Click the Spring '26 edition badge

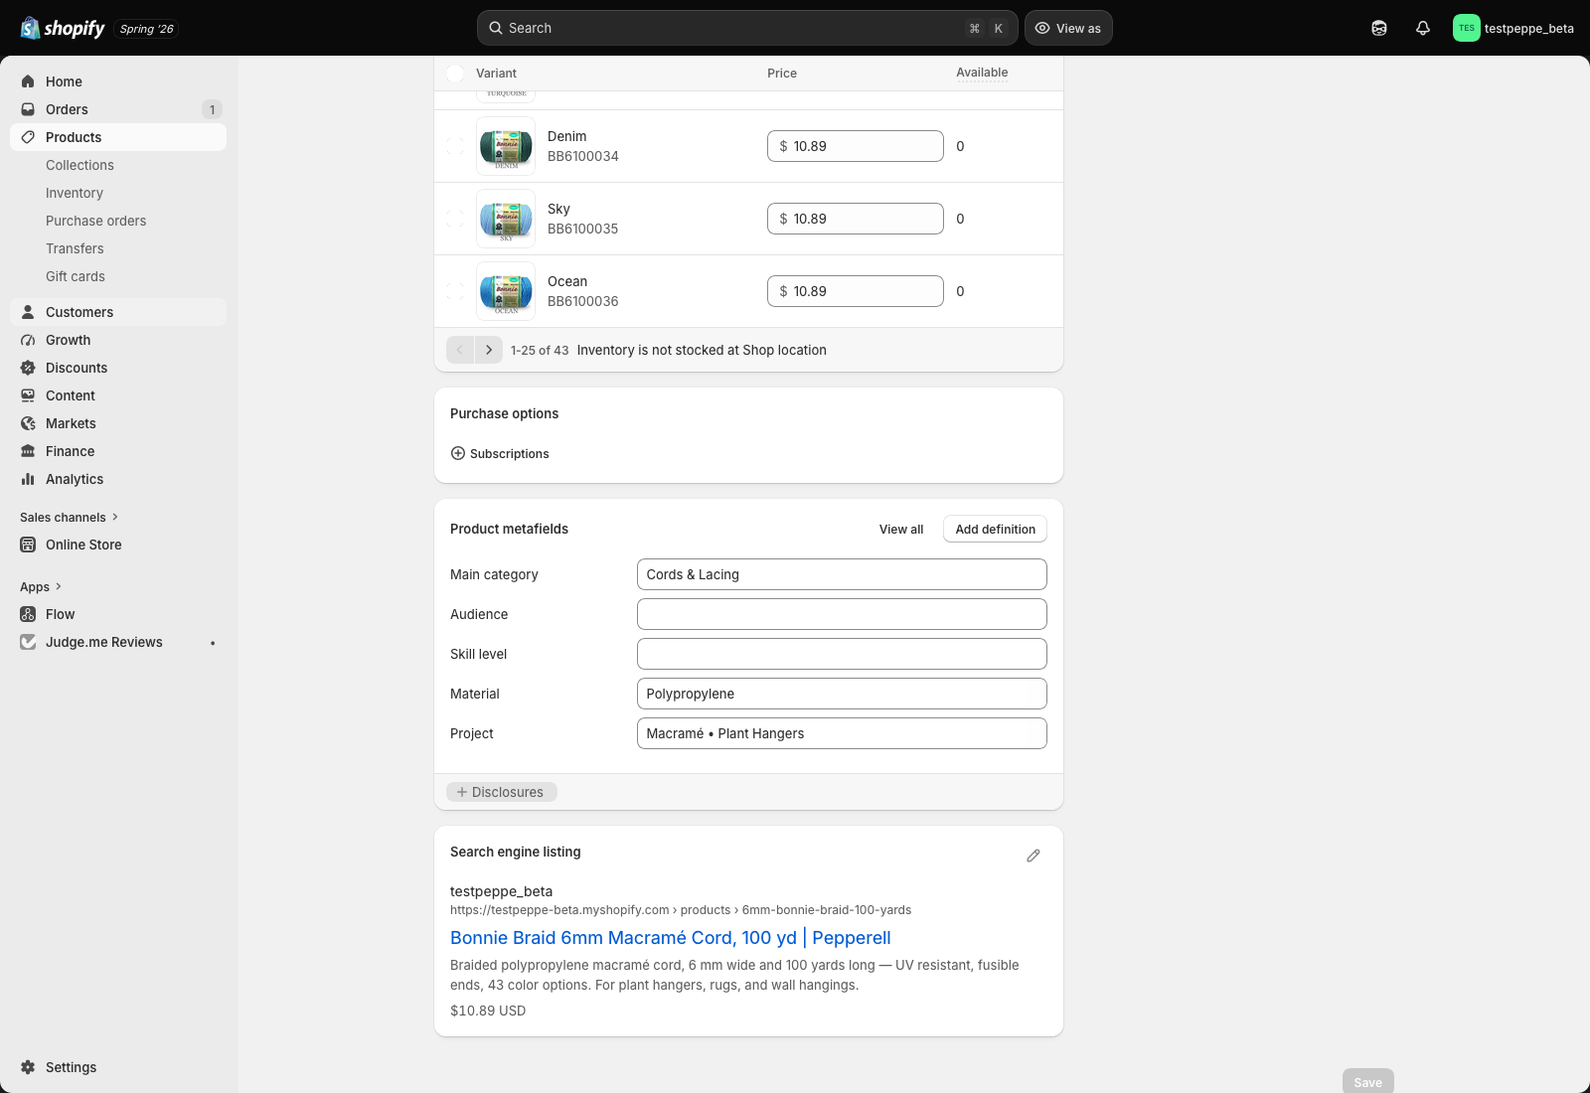pyautogui.click(x=146, y=29)
